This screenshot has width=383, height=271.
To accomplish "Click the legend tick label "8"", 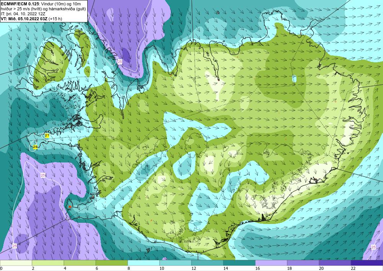I will pos(128,268).
